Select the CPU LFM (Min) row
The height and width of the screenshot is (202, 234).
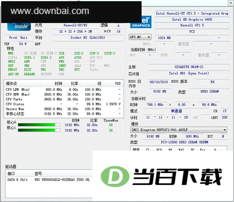63,90
